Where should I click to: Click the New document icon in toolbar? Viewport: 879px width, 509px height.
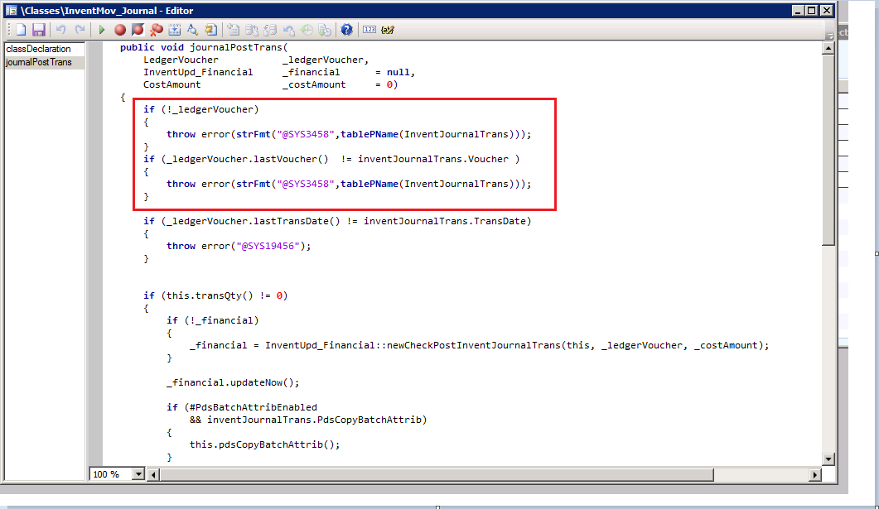pos(22,30)
